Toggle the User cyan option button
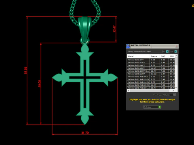The image size is (194, 145). (176, 52)
